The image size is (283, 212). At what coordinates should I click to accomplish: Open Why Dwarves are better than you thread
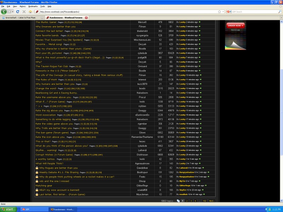[x=56, y=26]
